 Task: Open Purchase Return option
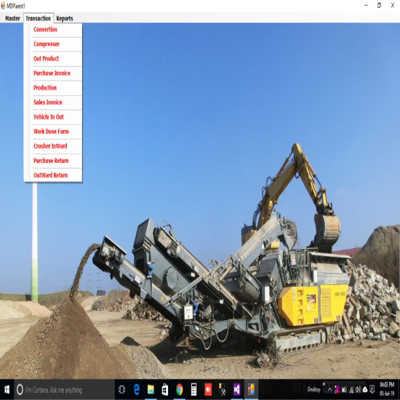pos(51,161)
